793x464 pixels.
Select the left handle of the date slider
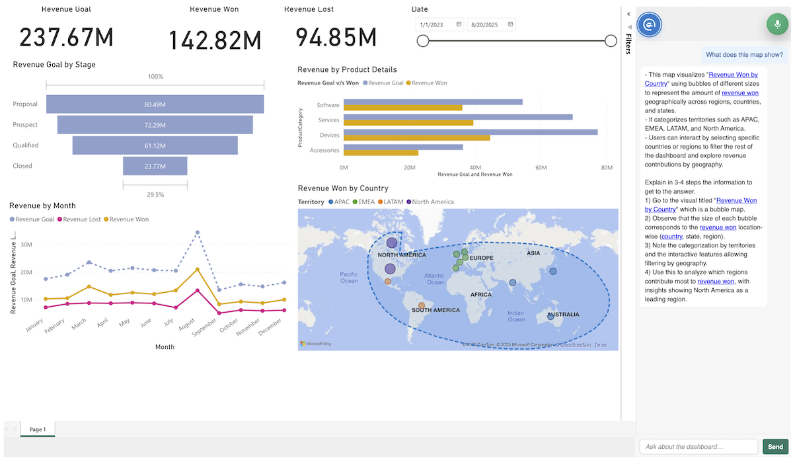click(x=423, y=40)
